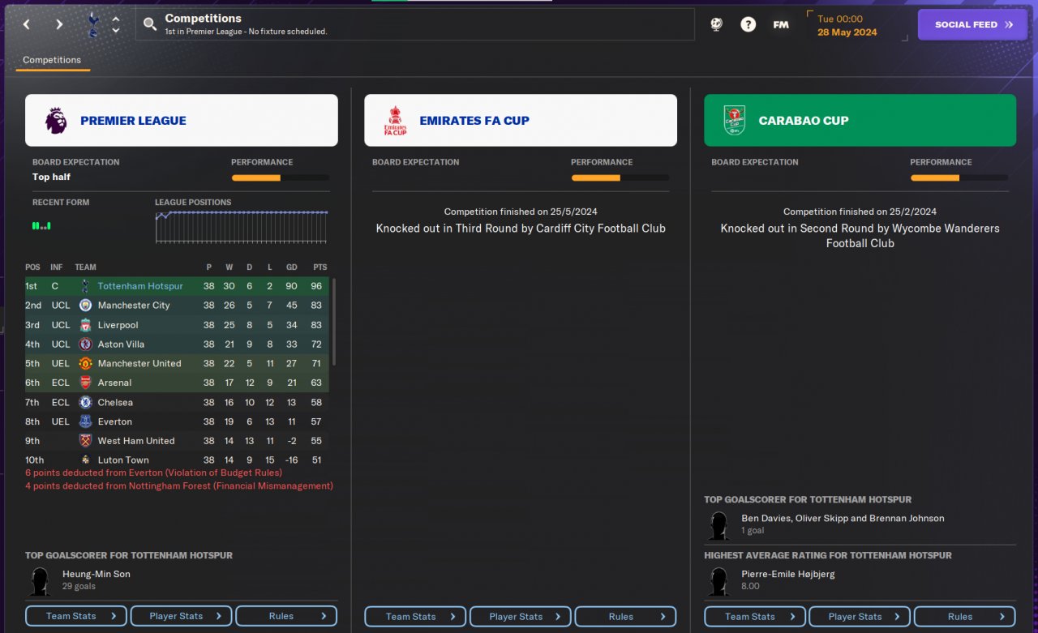Click the Competitions search field
The height and width of the screenshot is (633, 1038).
[x=415, y=24]
